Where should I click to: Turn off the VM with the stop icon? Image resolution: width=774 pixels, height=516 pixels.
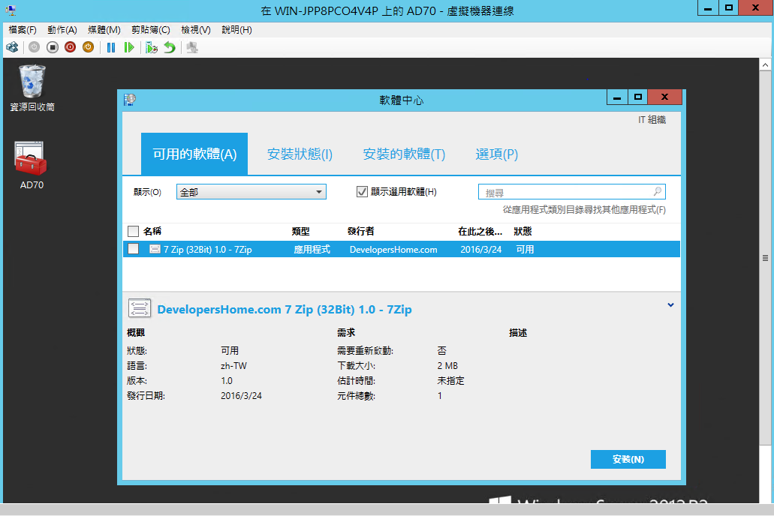53,47
